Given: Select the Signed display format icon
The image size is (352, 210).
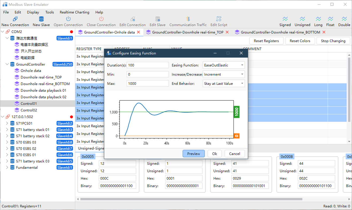Looking at the screenshot, I should tap(285, 19).
